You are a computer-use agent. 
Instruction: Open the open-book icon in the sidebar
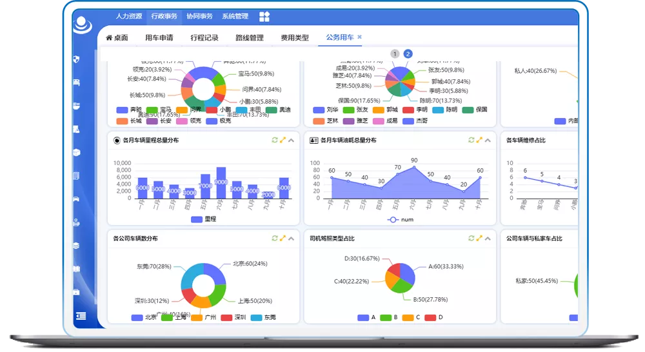tap(76, 269)
